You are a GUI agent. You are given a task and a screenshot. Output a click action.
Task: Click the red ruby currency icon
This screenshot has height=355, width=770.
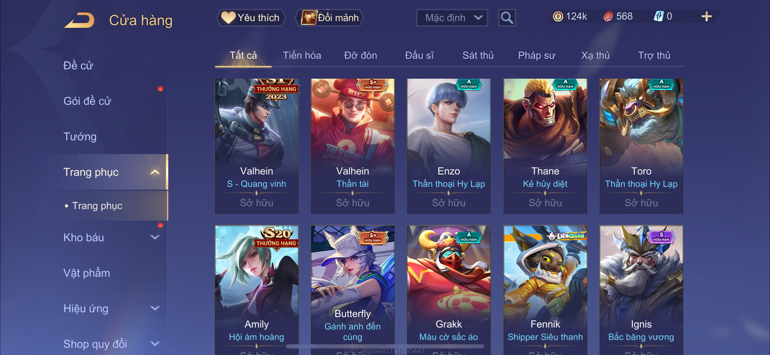point(608,17)
